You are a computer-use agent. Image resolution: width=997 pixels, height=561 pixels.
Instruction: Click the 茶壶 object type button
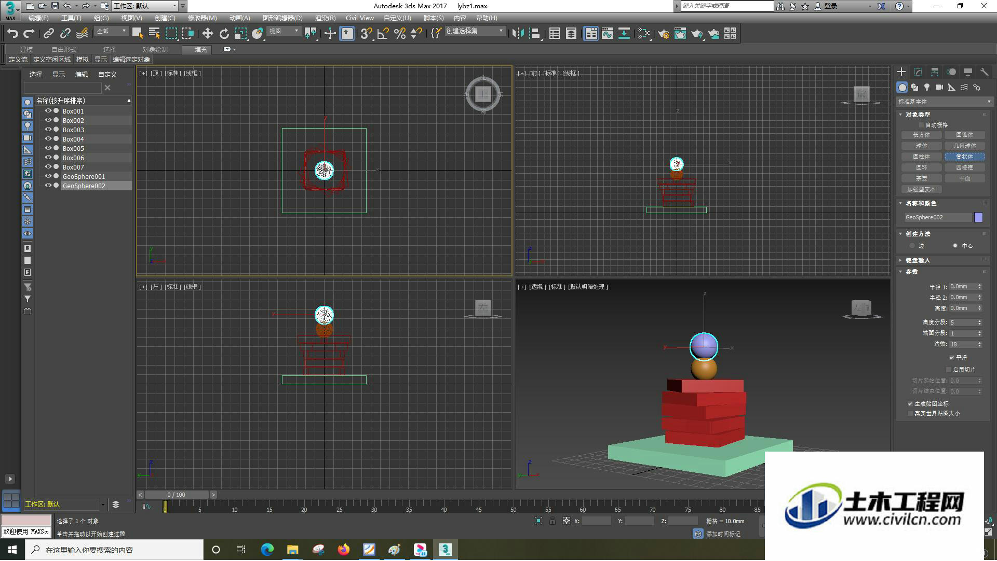(x=921, y=178)
